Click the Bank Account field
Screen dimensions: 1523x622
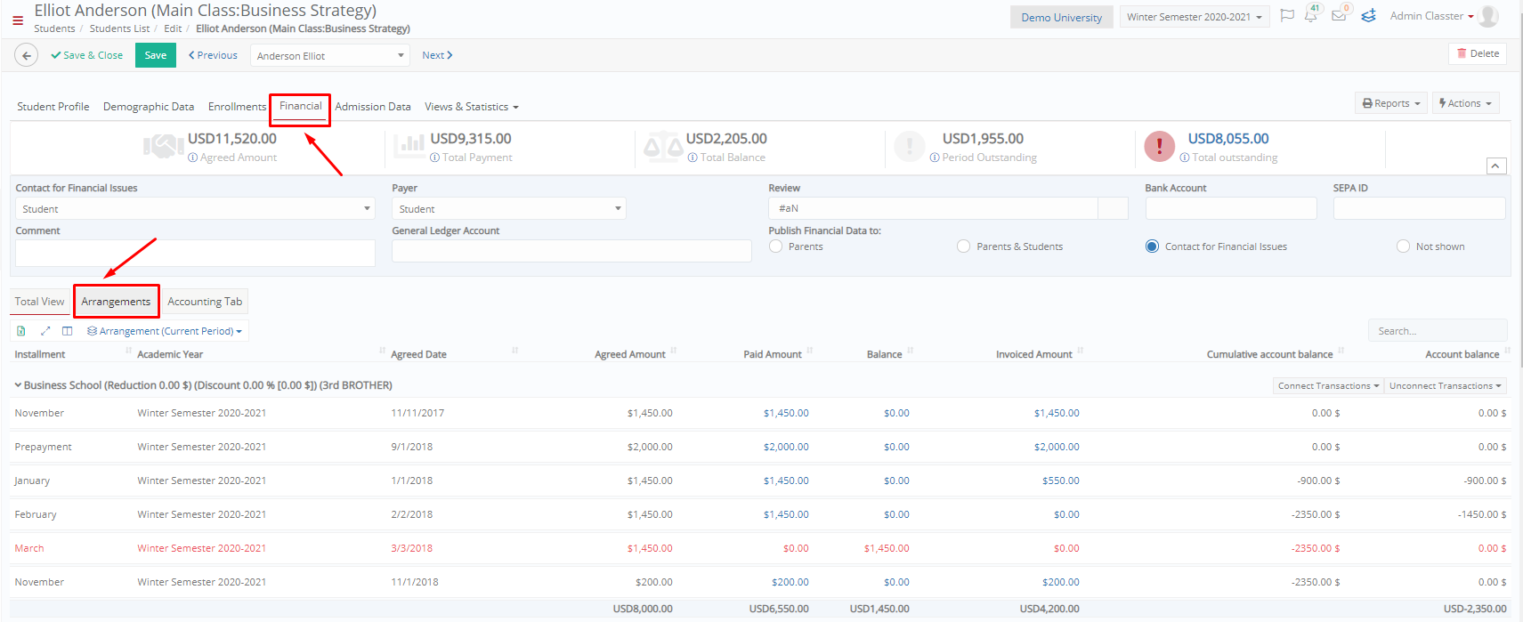1231,208
